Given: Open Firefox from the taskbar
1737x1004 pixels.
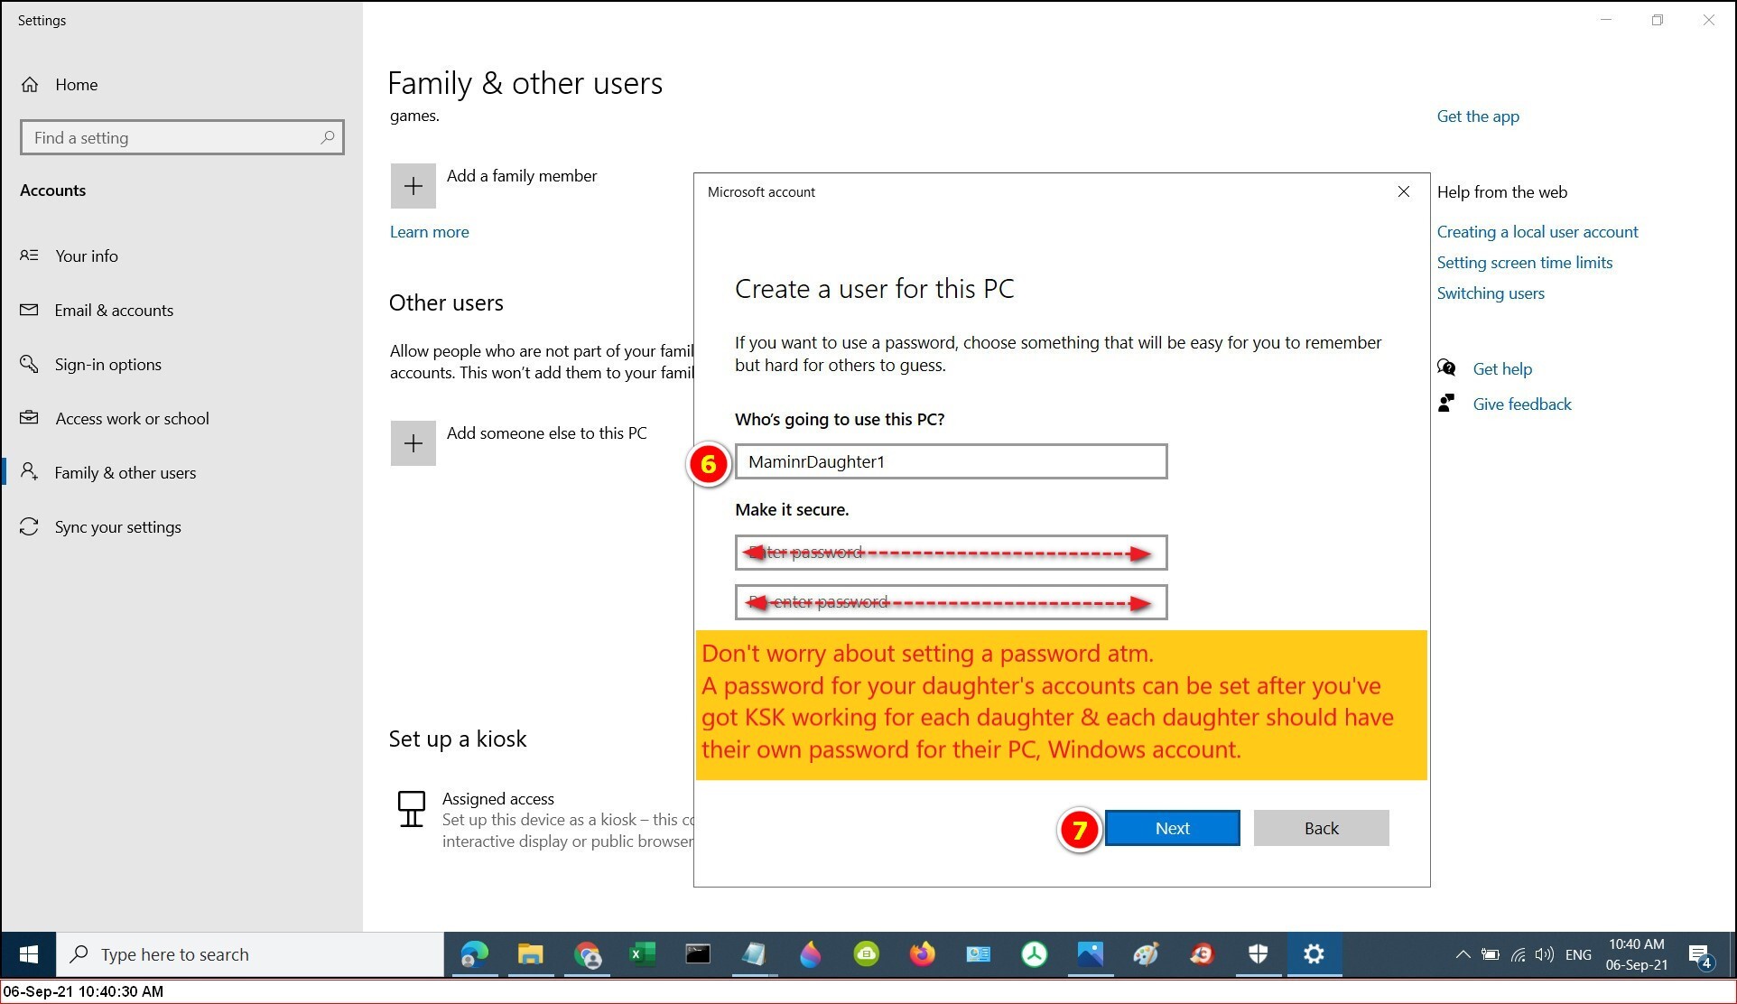Looking at the screenshot, I should [x=922, y=954].
